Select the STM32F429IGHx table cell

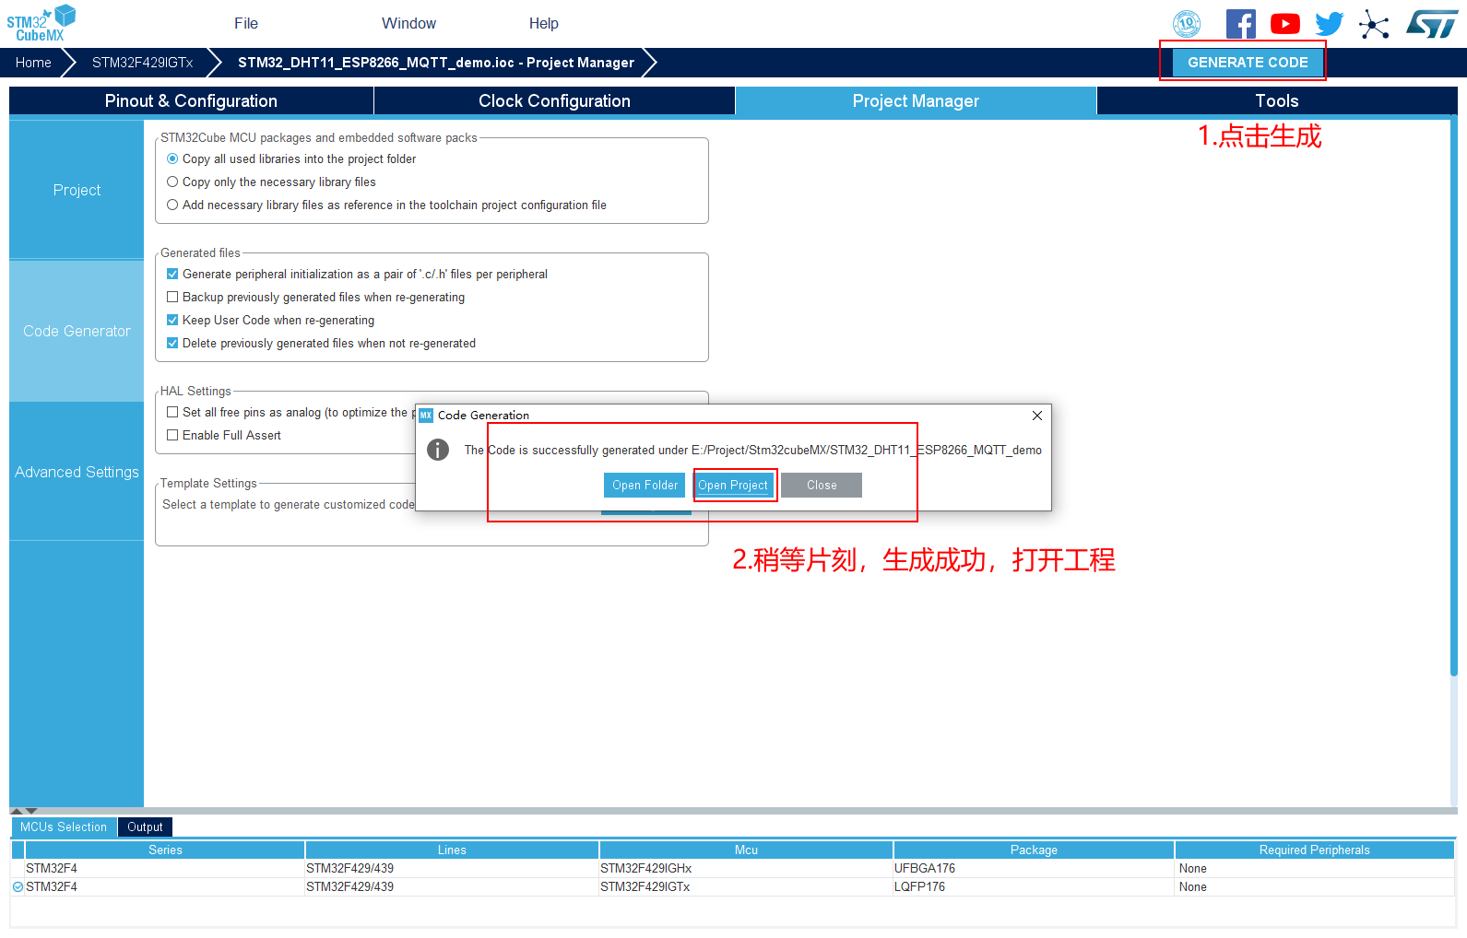click(746, 869)
